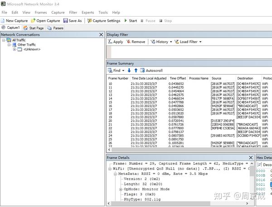
Task: Expand the <Unknown> conversation node
Action: point(14,49)
